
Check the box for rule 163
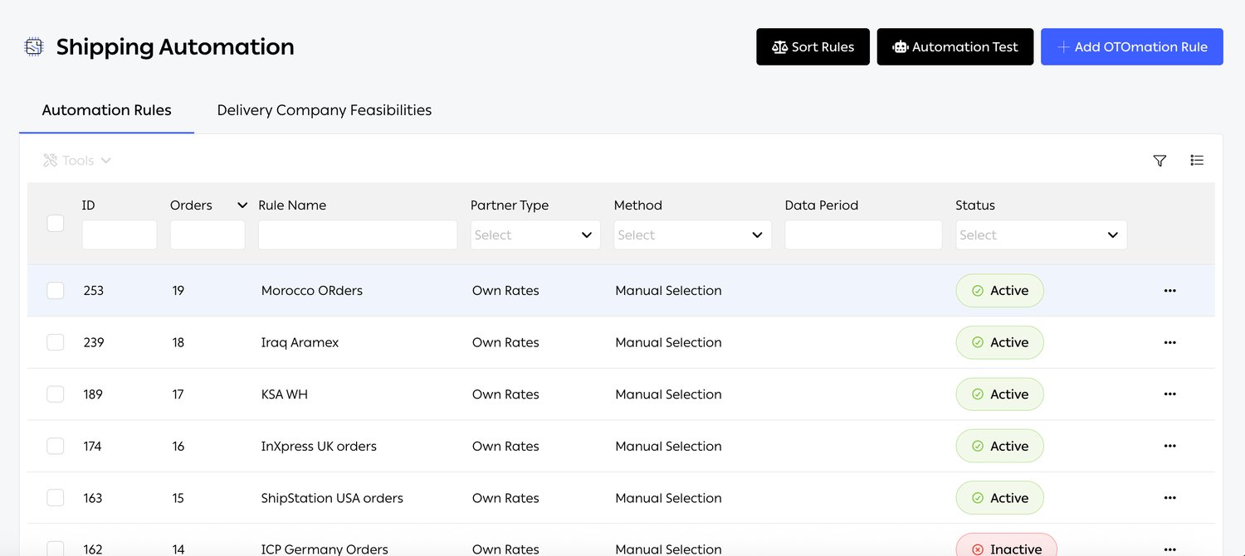click(56, 498)
